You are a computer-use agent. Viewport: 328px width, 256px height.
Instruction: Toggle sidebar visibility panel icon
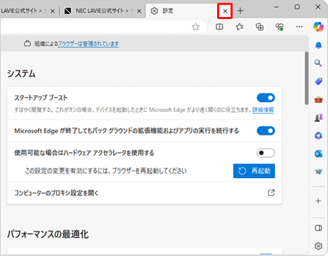pos(318,228)
